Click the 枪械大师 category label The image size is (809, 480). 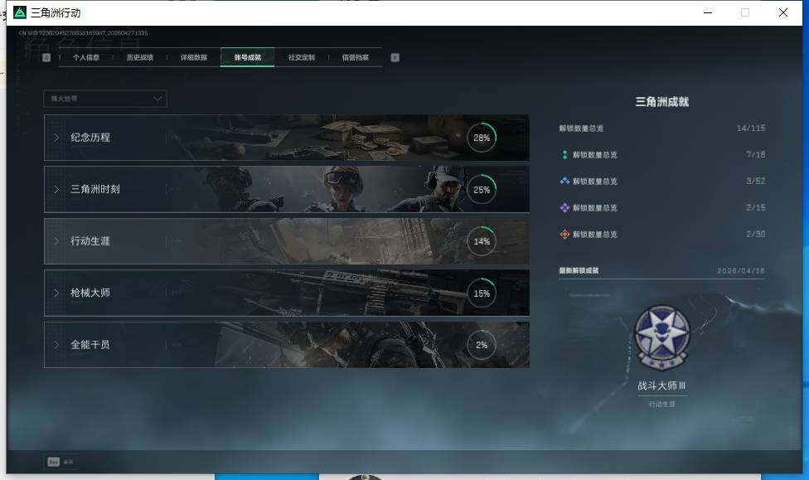pos(90,293)
